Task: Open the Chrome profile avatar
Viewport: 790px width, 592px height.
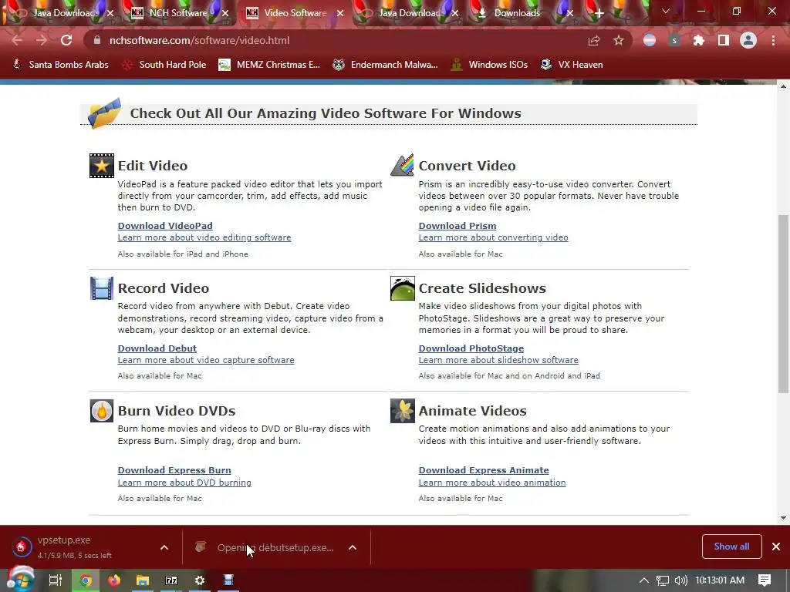Action: tap(748, 40)
